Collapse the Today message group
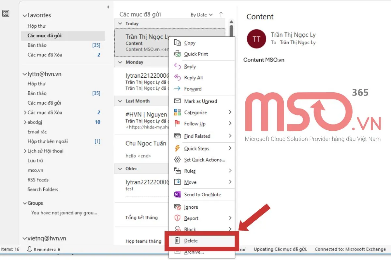The height and width of the screenshot is (260, 391). [x=120, y=23]
